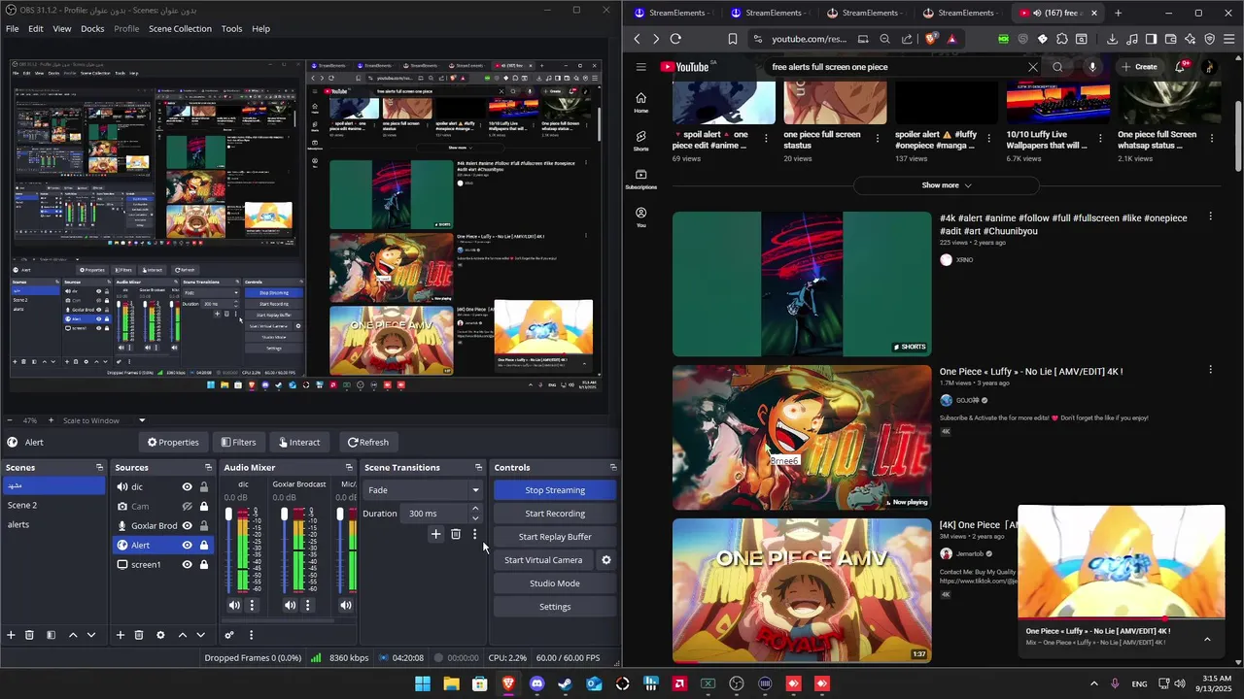This screenshot has height=699, width=1244.
Task: Click the miniplayer red progress bar
Action: [x=1122, y=618]
